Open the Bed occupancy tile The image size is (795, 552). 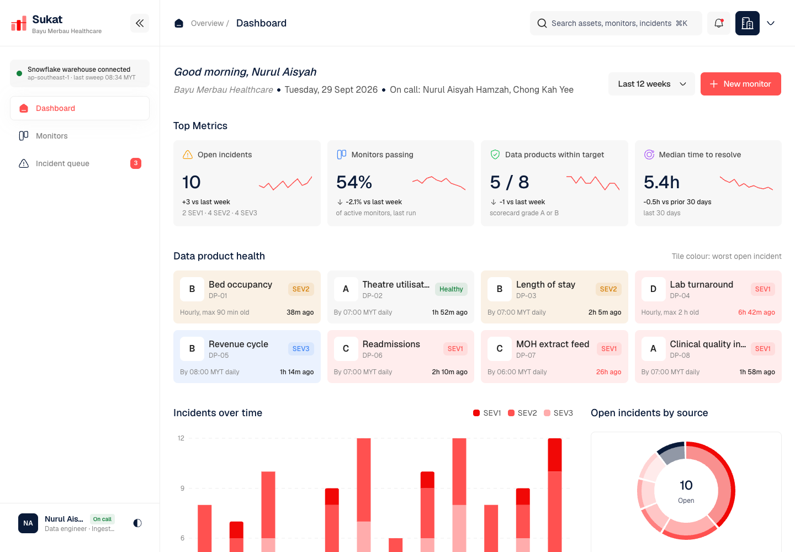[247, 297]
